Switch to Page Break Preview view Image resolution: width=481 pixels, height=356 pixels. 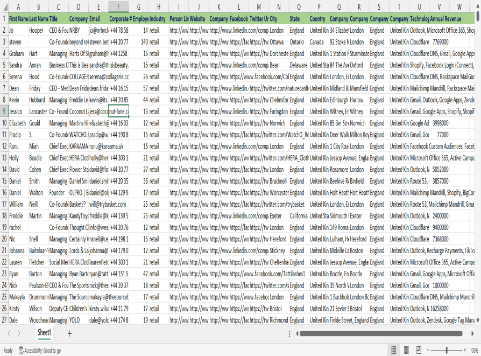point(418,350)
